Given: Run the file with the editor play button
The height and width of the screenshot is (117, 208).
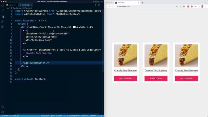Looking at the screenshot, I should click(96, 5).
